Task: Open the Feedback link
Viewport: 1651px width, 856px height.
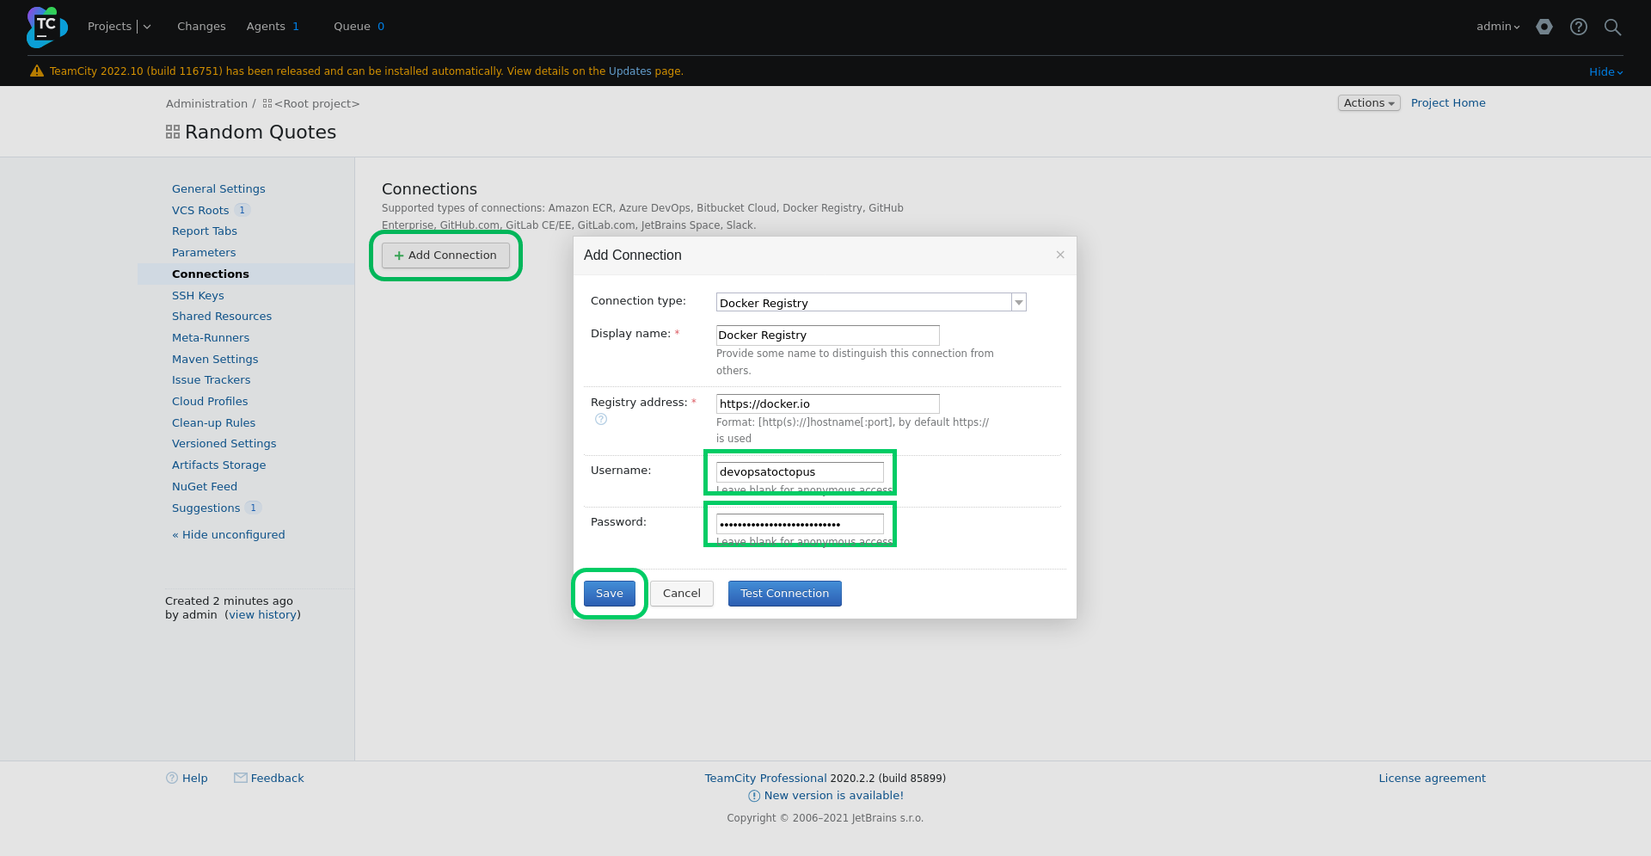Action: click(278, 778)
